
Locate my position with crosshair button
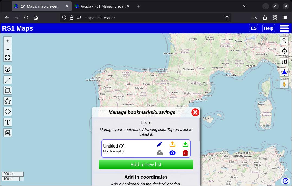click(284, 51)
